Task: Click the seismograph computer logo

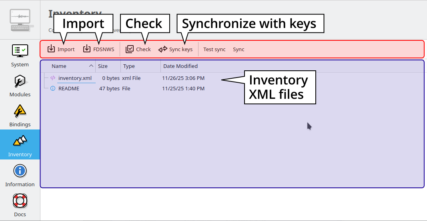Action: (20, 20)
